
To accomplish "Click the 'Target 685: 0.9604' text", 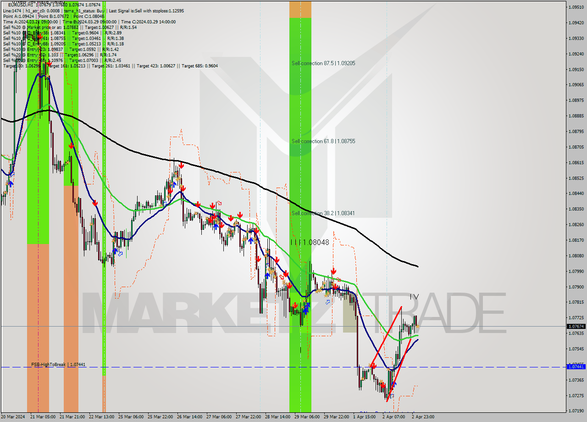I will click(199, 66).
